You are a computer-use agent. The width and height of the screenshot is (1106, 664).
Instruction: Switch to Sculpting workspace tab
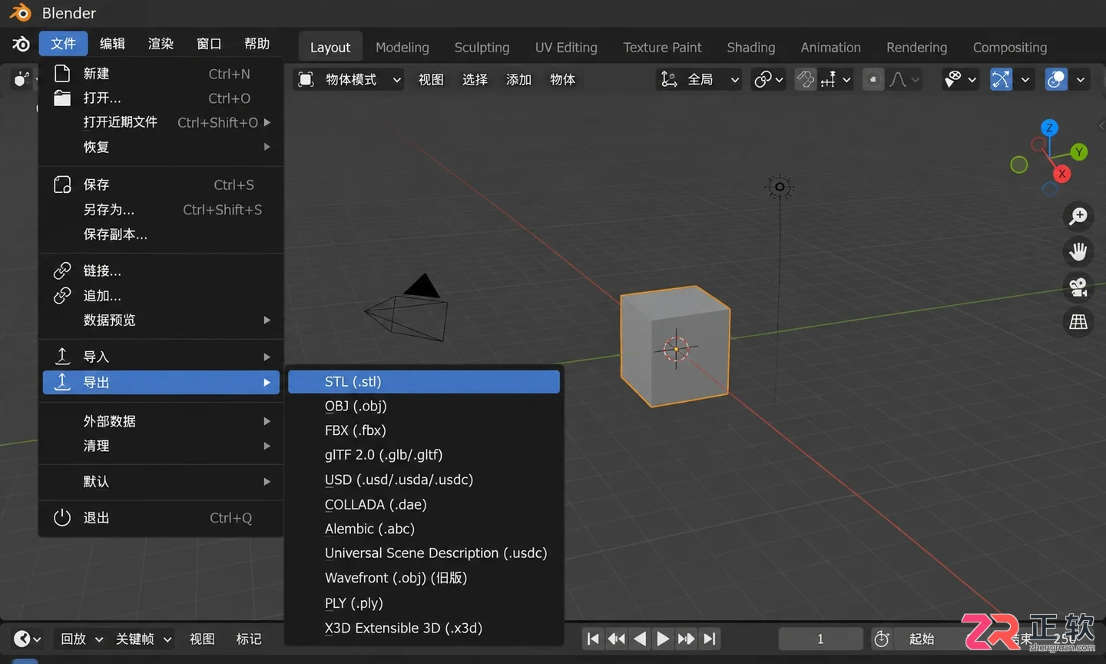coord(482,48)
